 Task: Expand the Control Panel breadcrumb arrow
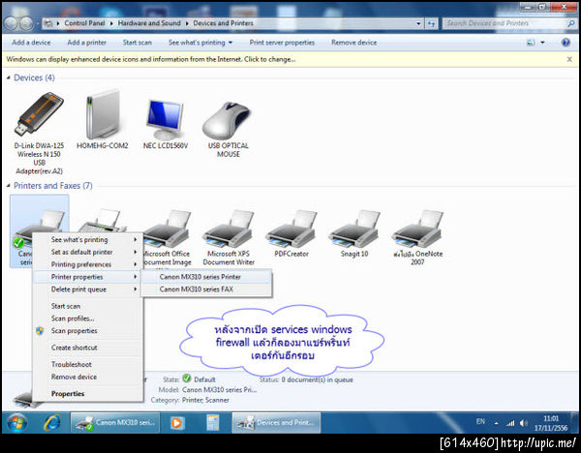(x=111, y=23)
